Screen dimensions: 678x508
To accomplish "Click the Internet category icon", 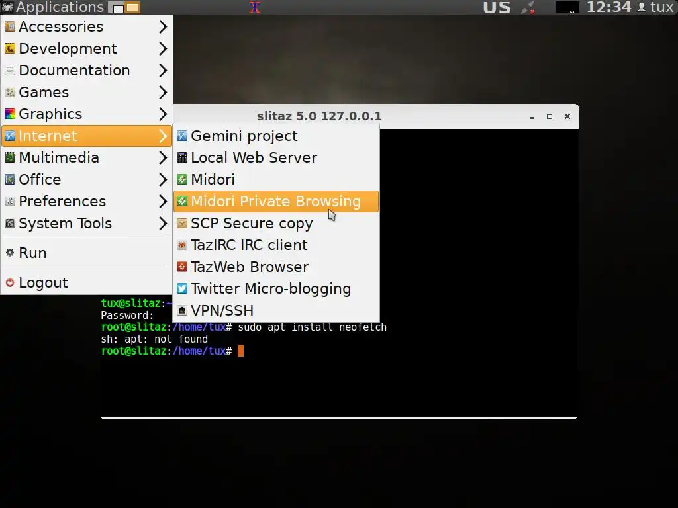I will [10, 136].
